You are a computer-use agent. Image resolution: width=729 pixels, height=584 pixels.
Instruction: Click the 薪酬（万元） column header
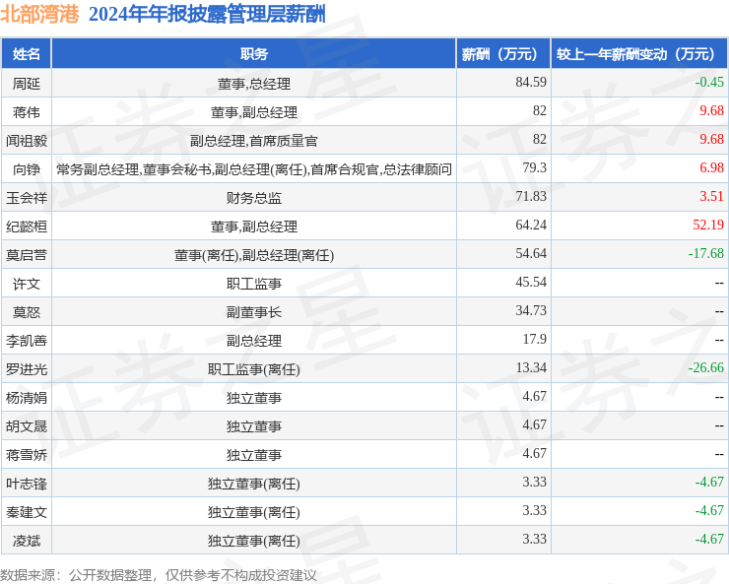pos(503,54)
